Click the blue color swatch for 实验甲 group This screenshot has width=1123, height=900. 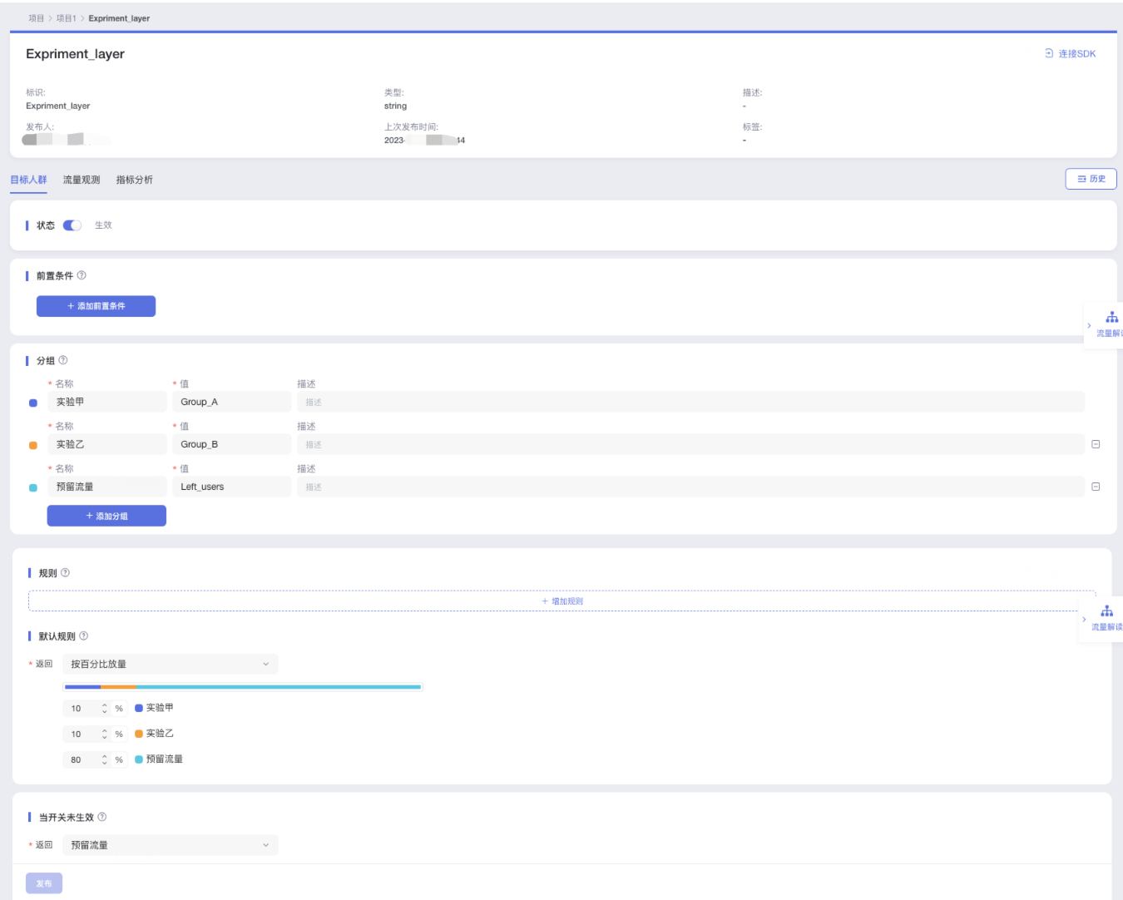click(x=33, y=403)
